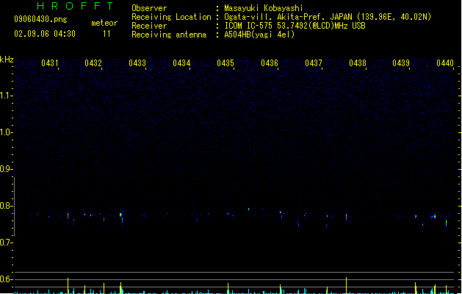
Task: Click the kHz axis label
Action: 7,60
